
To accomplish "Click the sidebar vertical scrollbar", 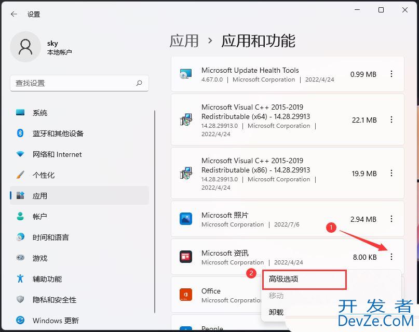I will [x=155, y=211].
